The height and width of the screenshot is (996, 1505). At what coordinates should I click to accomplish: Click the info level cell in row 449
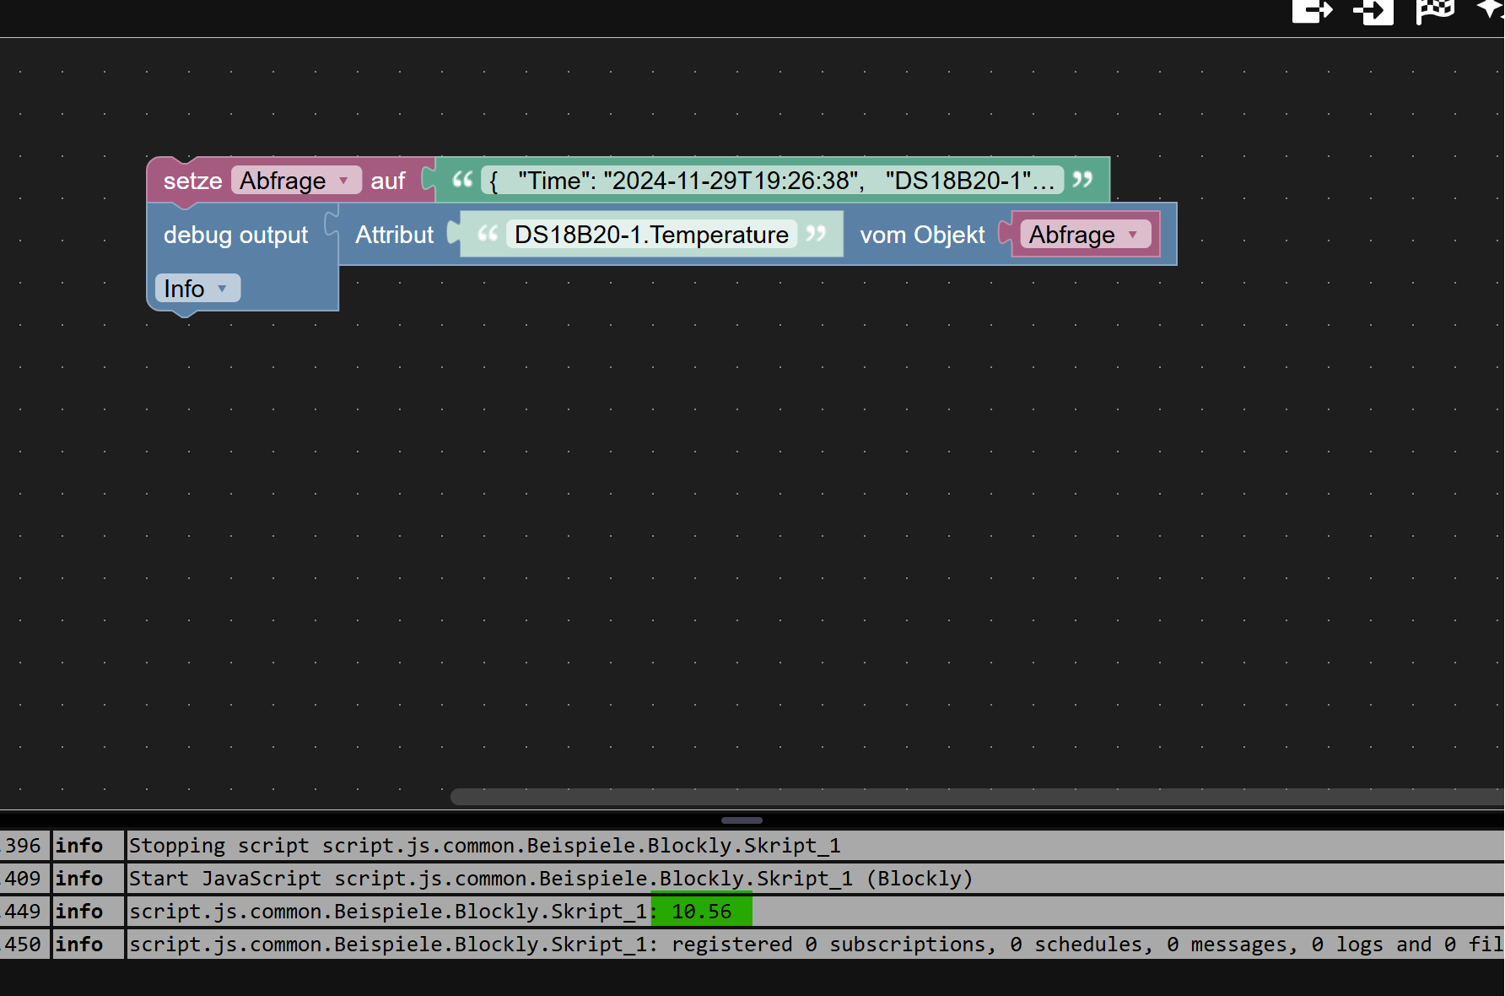(x=89, y=912)
